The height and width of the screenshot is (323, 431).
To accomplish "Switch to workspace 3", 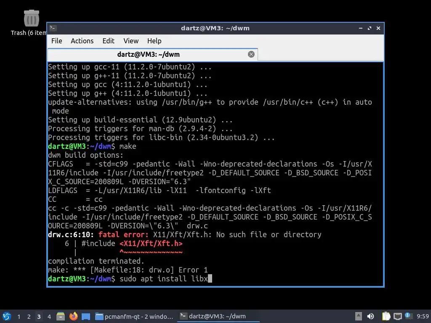I will point(39,317).
